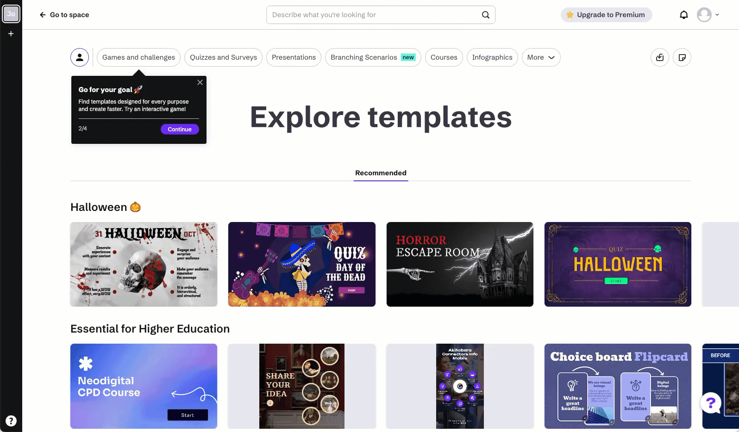The height and width of the screenshot is (432, 739).
Task: Open the saved templates icon button
Action: (x=660, y=57)
